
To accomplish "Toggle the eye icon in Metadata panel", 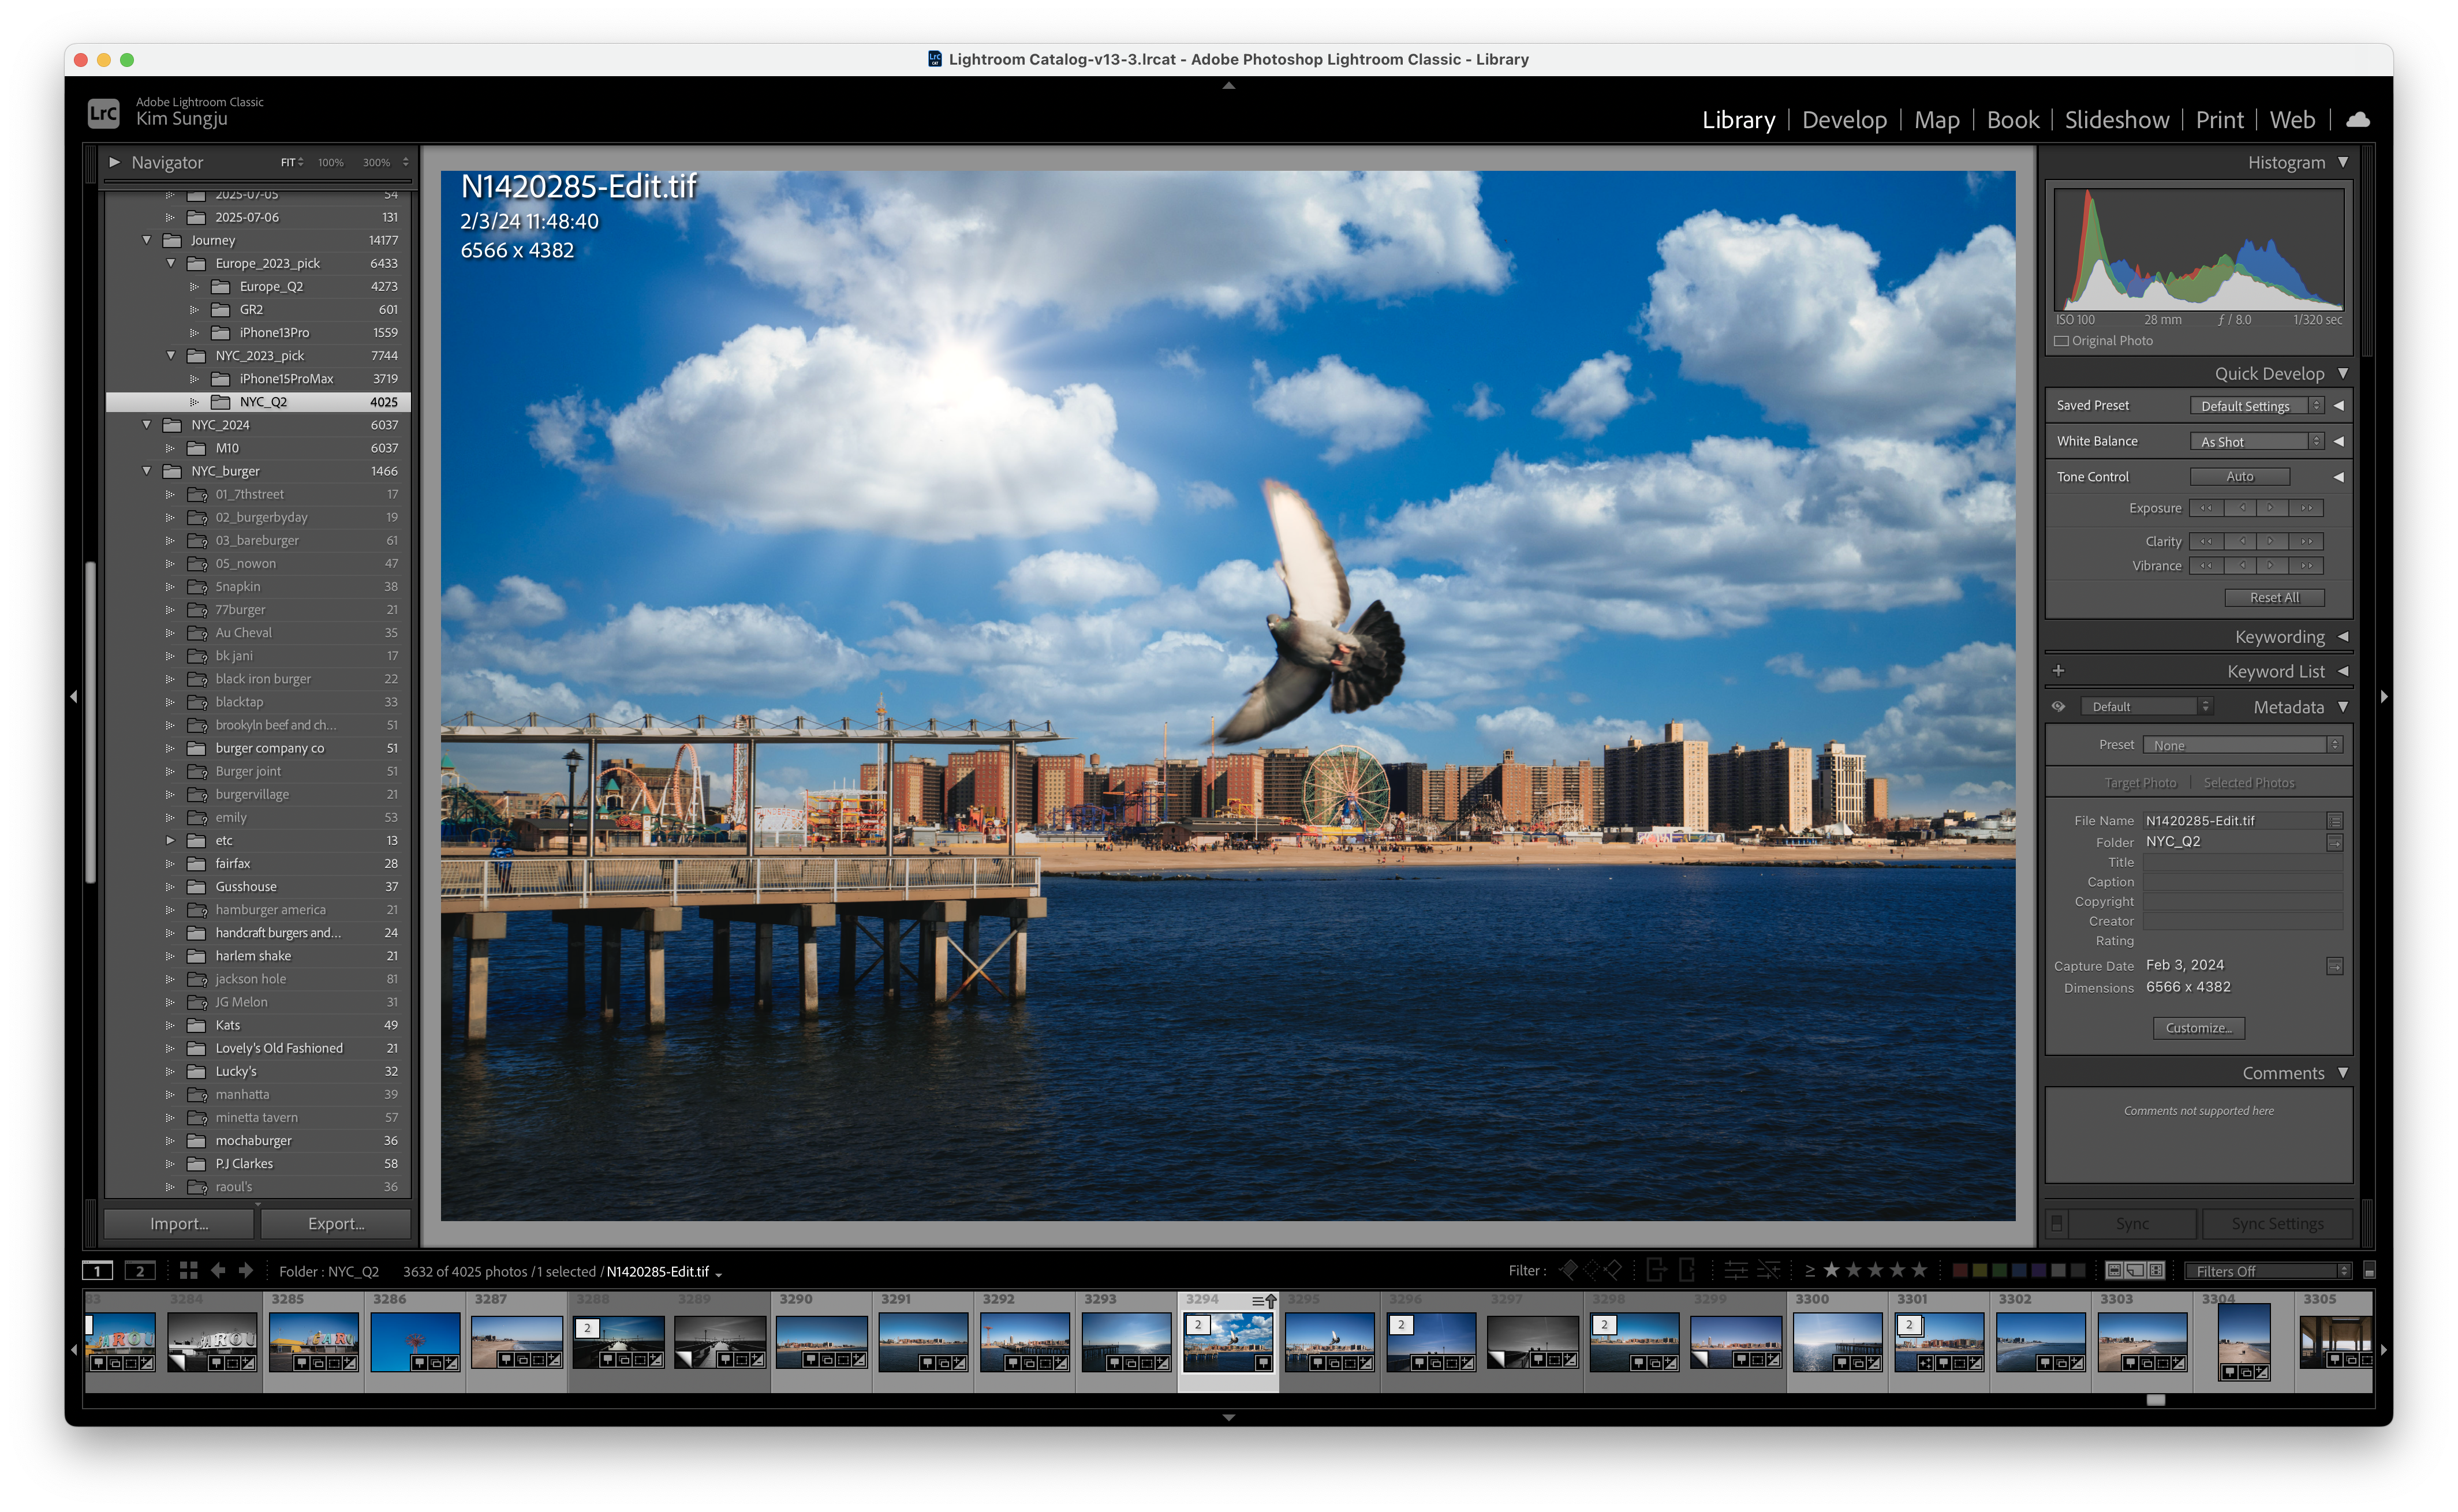I will tap(2058, 706).
